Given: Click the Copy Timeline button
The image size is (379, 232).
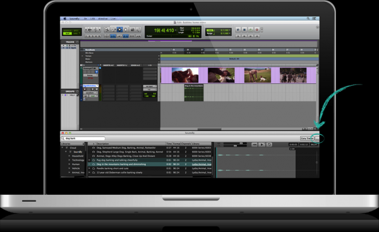Looking at the screenshot, I should [x=307, y=138].
